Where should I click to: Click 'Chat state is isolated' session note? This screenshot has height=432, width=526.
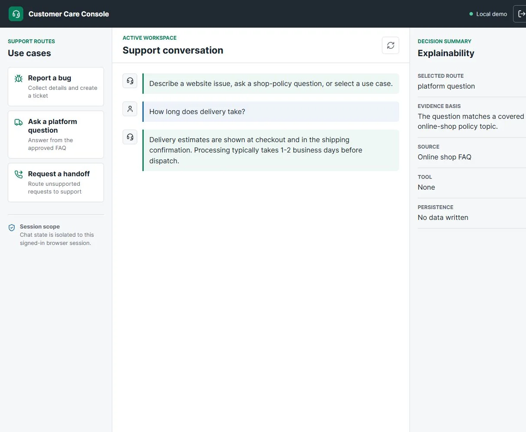[x=57, y=239]
